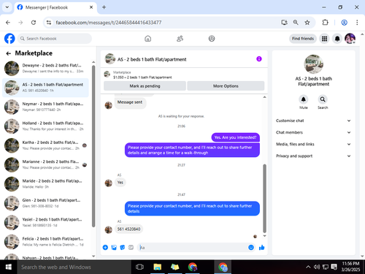Send a thumbs-up like

pyautogui.click(x=262, y=248)
